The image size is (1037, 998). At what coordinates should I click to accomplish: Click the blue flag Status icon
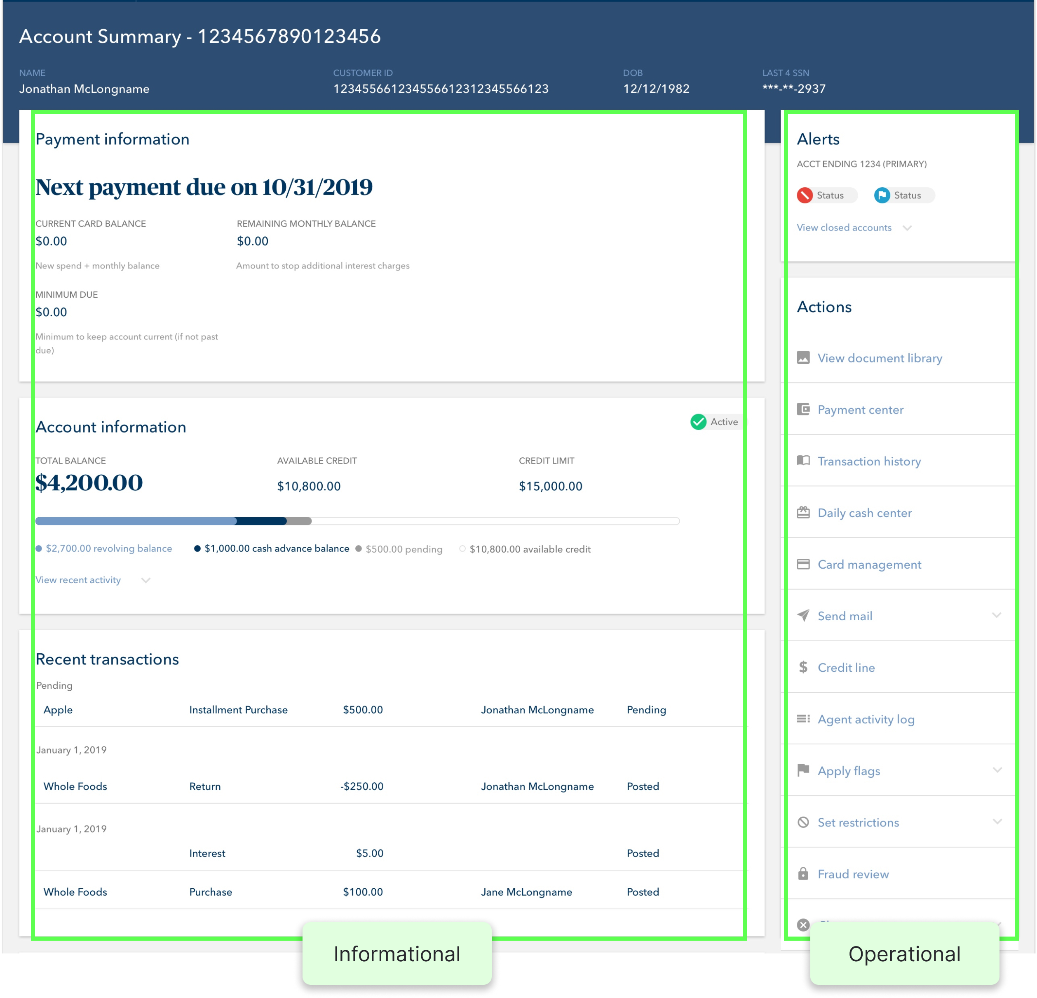(882, 195)
